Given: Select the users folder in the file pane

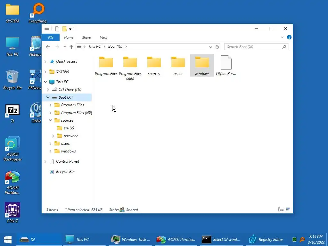Looking at the screenshot, I should tap(178, 66).
